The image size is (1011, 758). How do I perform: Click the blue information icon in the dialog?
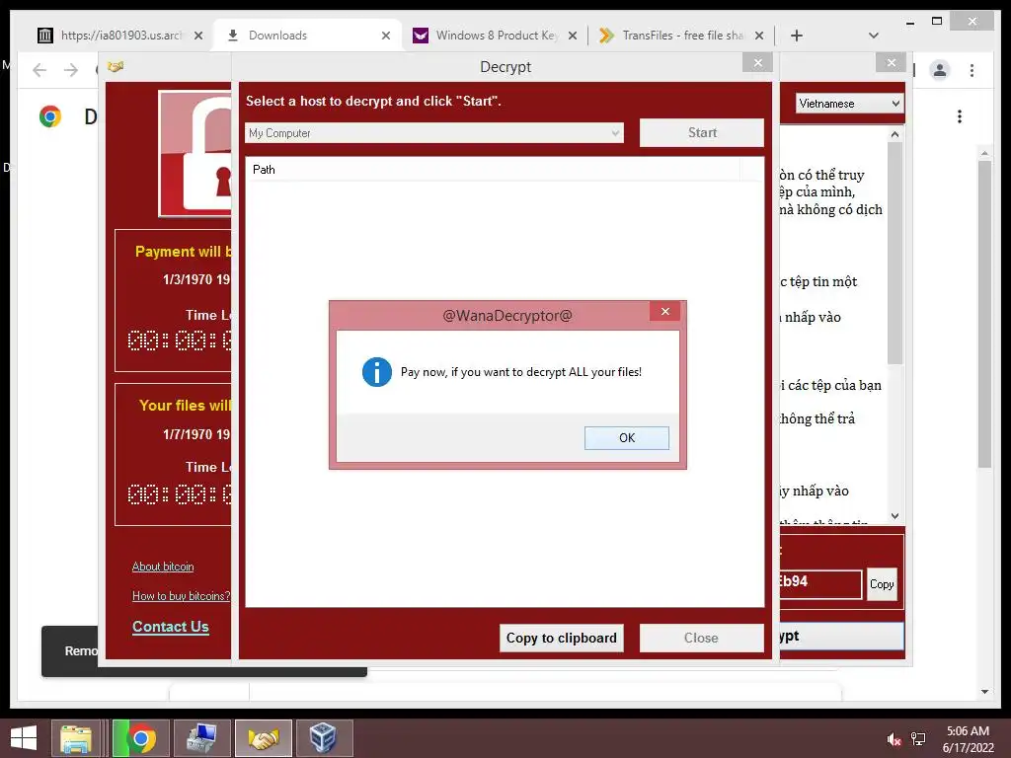tap(376, 372)
